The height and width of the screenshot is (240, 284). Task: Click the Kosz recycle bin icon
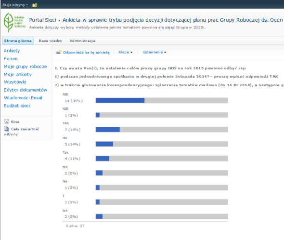coord(7,121)
